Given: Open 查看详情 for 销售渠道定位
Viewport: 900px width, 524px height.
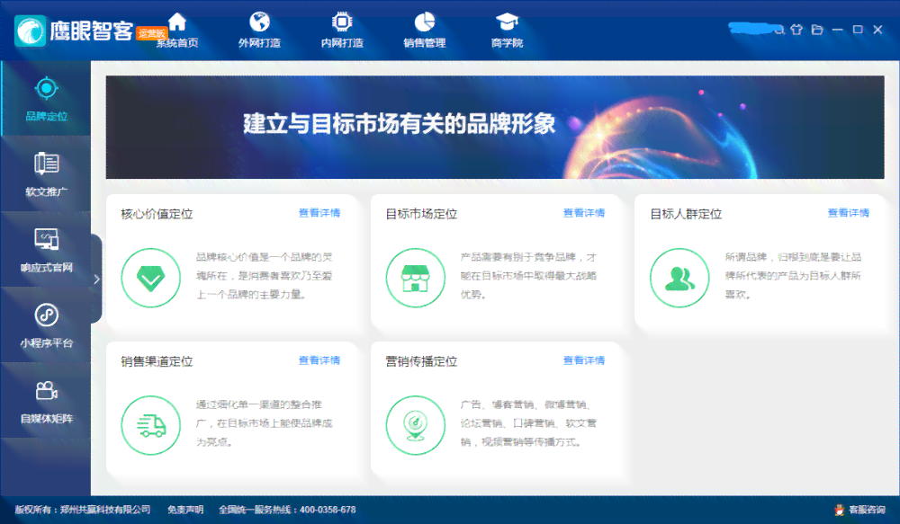Looking at the screenshot, I should [x=319, y=360].
